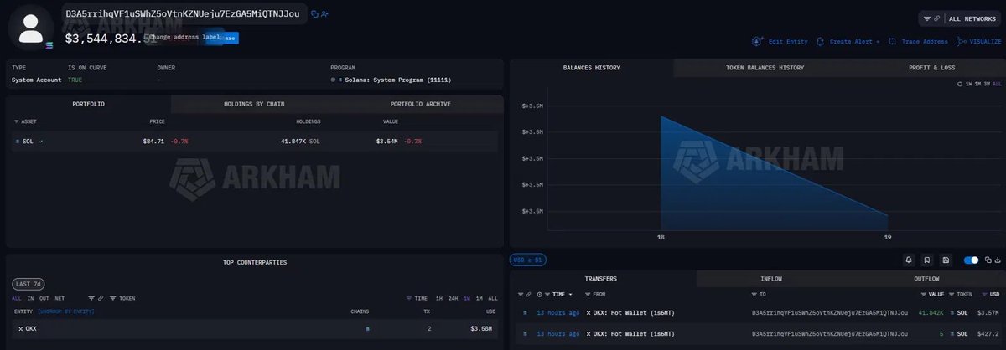Open the ASSET column filter
Image resolution: width=1006 pixels, height=350 pixels.
pos(17,121)
